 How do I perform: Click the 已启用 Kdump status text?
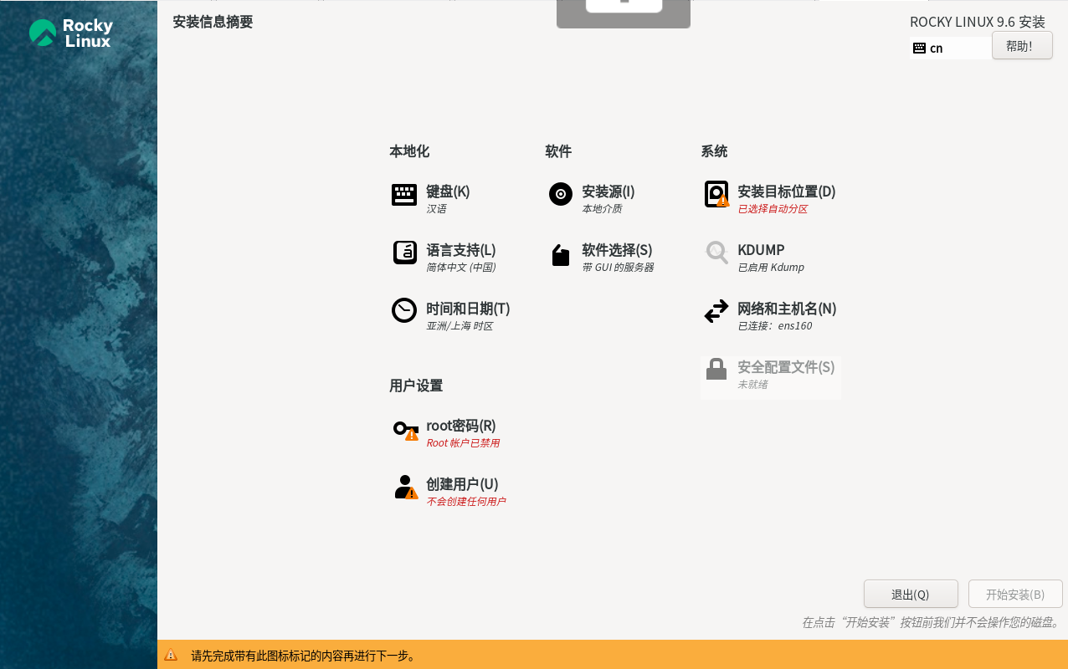771,268
